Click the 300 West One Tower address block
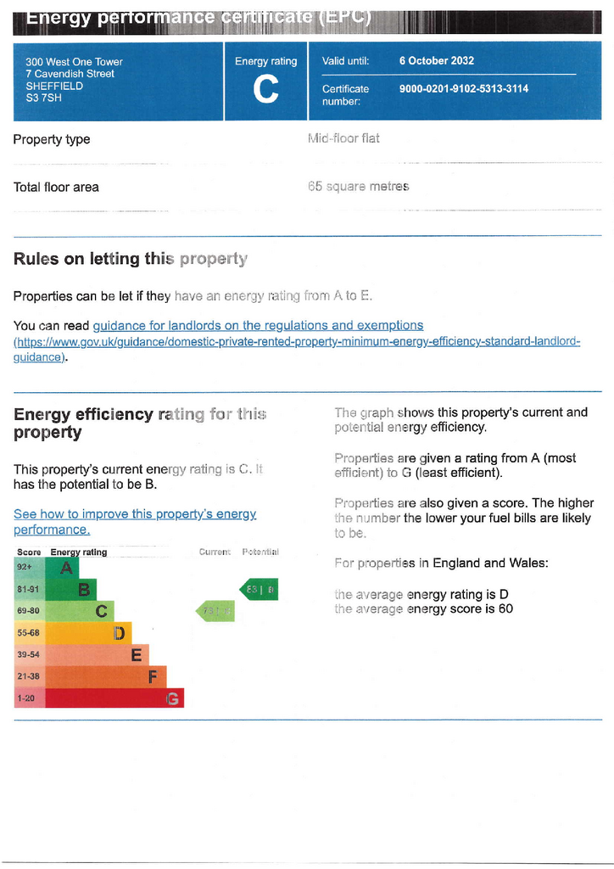 pos(74,80)
